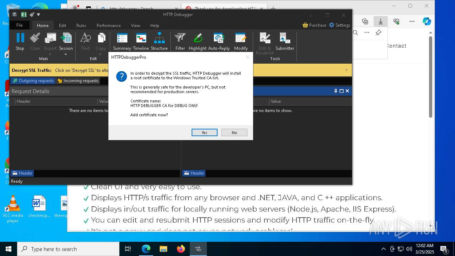
Task: Open Settings from the gear icon
Action: (332, 25)
